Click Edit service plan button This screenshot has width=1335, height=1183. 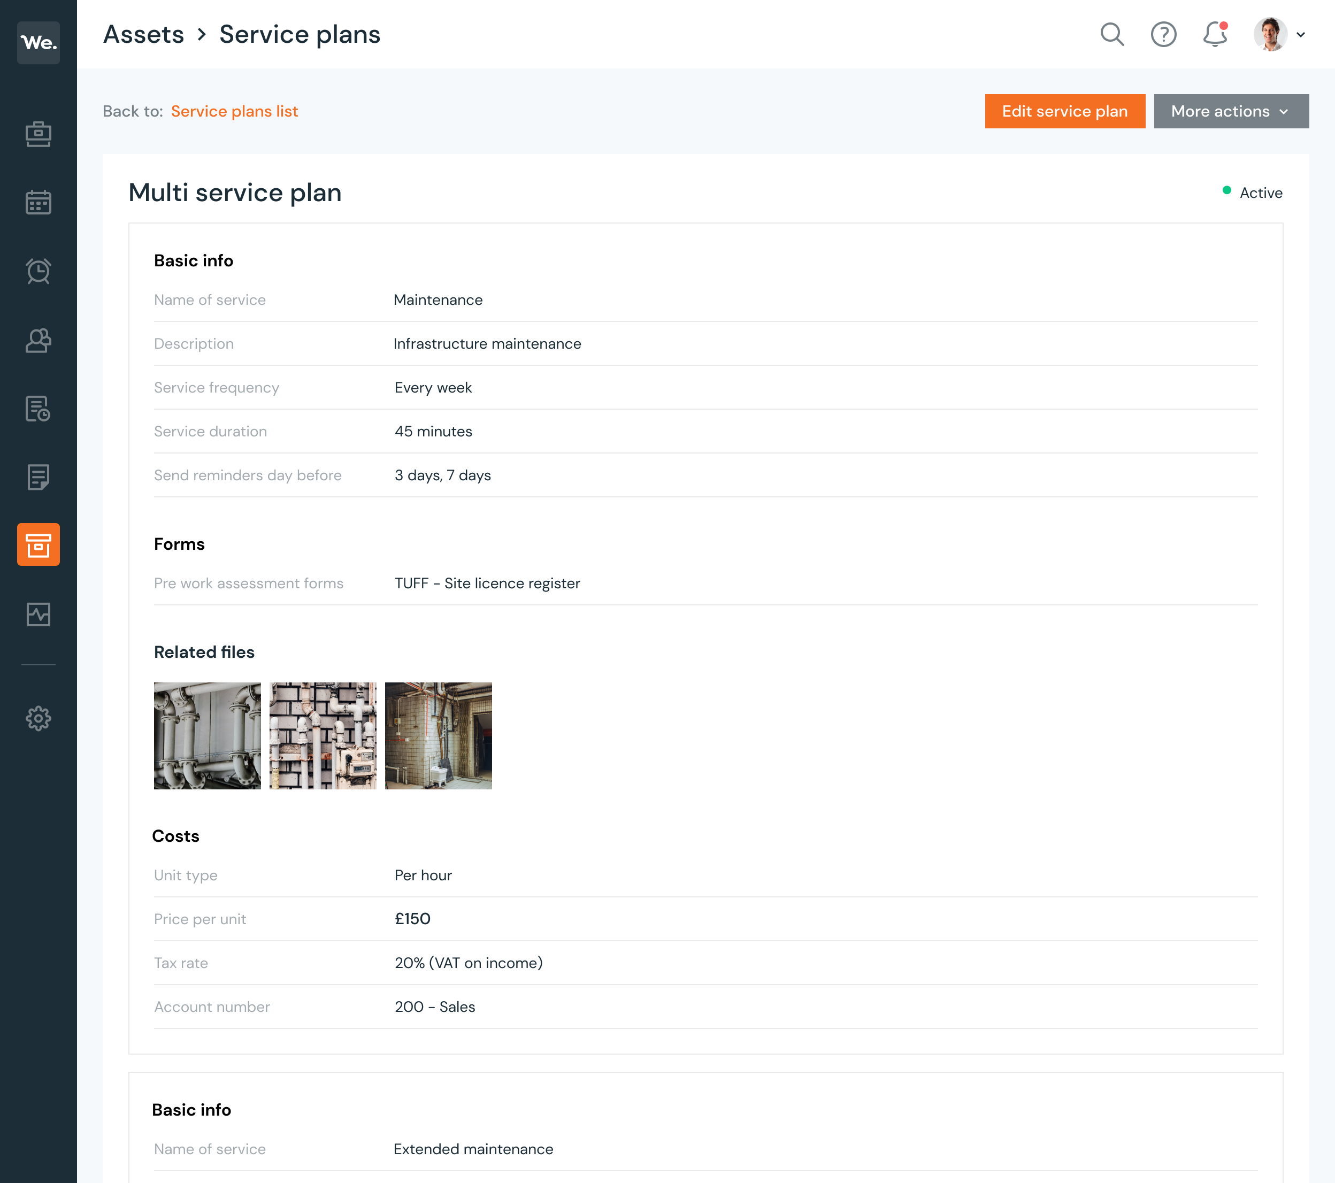[1064, 111]
